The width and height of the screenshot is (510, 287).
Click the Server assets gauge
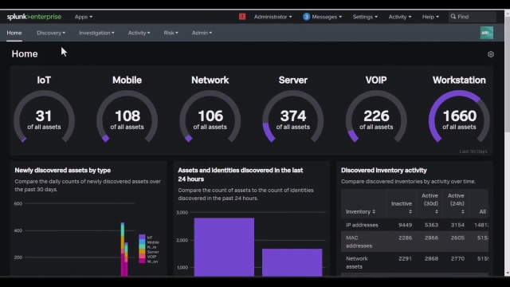tap(293, 117)
